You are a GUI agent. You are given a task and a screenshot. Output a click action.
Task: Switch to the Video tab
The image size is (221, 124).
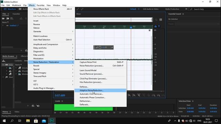pyautogui.click(x=17, y=112)
